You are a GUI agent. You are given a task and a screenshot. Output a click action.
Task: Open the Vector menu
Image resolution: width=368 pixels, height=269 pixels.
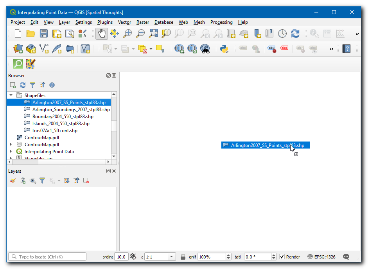coord(124,22)
